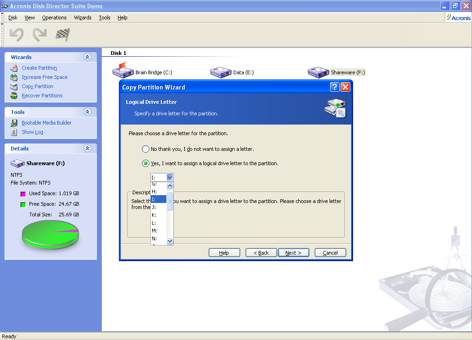Click the Redo arrow toolbar icon
Image resolution: width=472 pixels, height=340 pixels.
(x=40, y=35)
